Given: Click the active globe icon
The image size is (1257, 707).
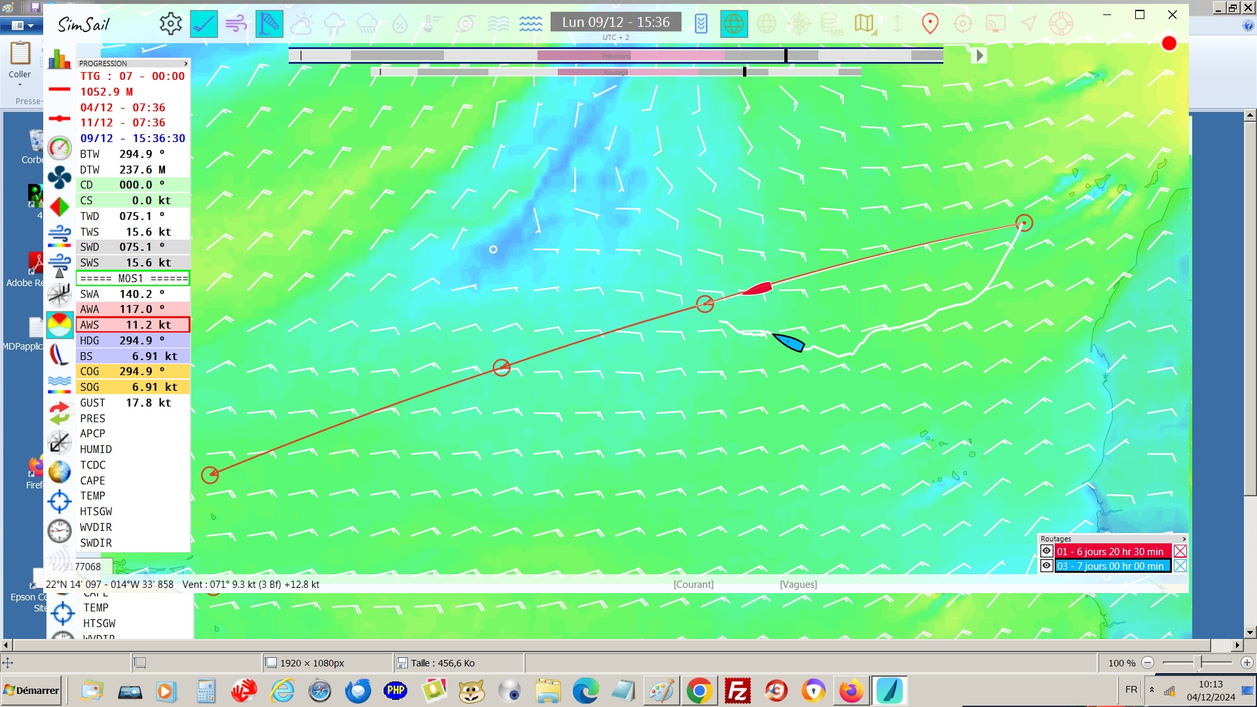Looking at the screenshot, I should click(x=733, y=24).
